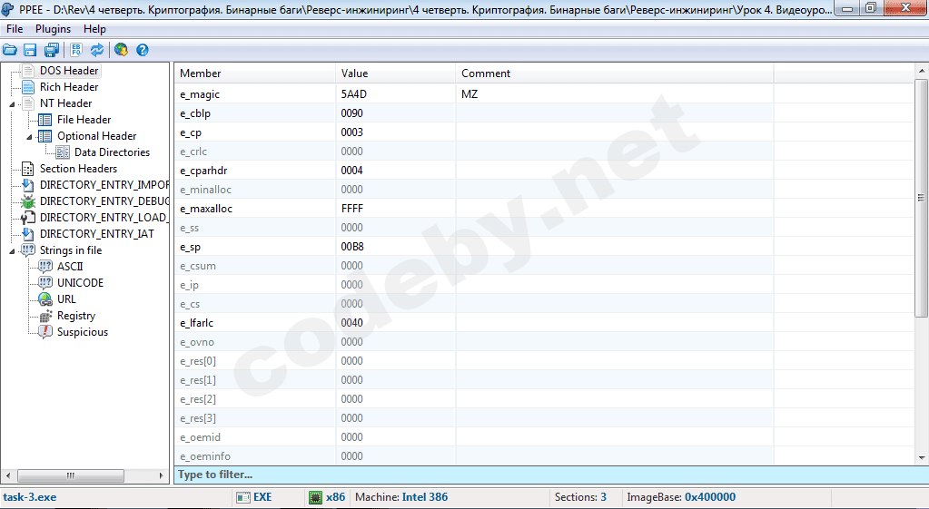Select Optional Header tree item
The width and height of the screenshot is (929, 509).
coord(96,136)
